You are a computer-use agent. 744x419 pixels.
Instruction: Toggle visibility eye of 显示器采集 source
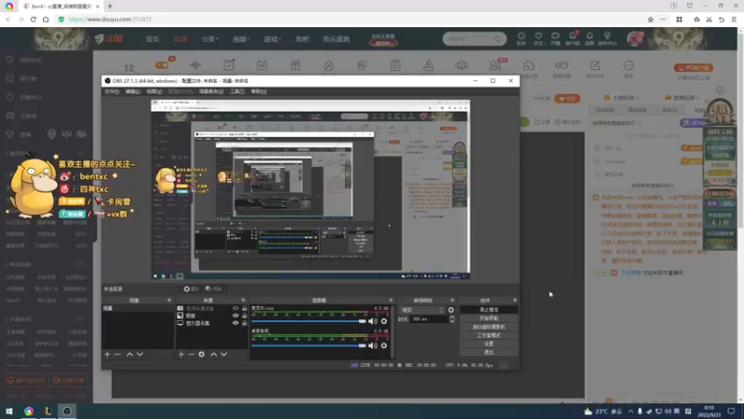click(x=235, y=323)
